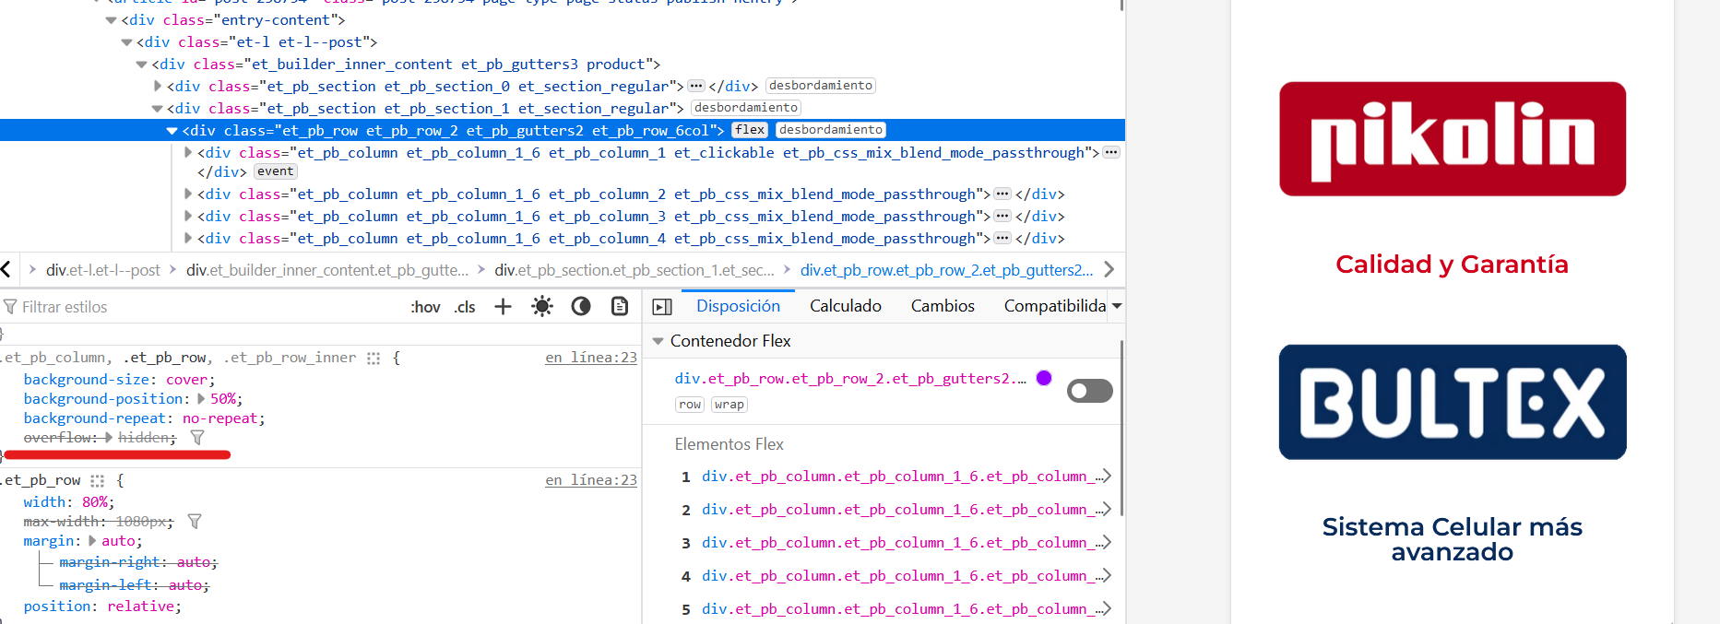Image resolution: width=1720 pixels, height=624 pixels.
Task: Switch to the Cambios tab
Action: pyautogui.click(x=943, y=306)
